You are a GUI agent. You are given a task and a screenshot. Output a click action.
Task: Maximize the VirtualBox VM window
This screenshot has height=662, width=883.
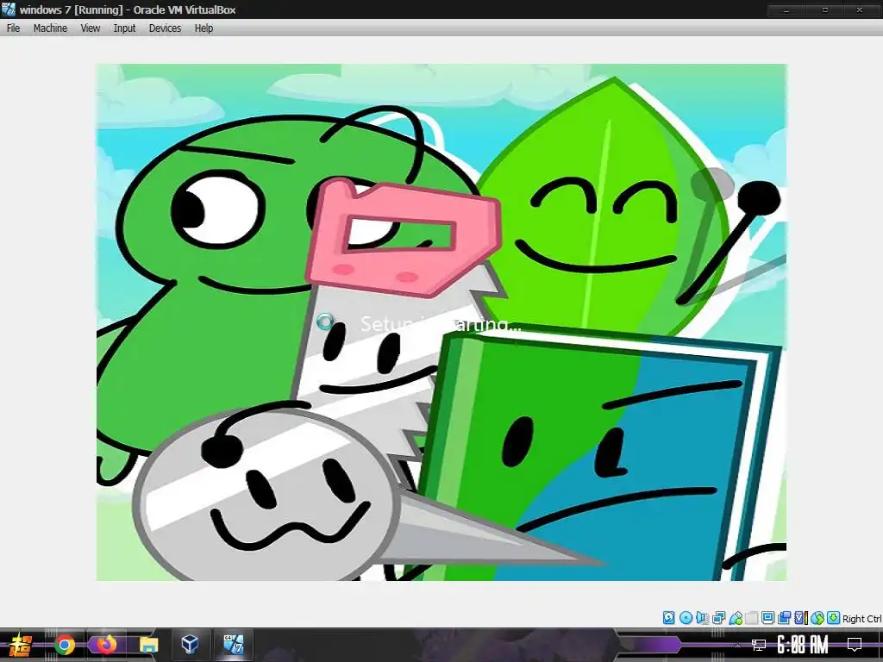[824, 9]
